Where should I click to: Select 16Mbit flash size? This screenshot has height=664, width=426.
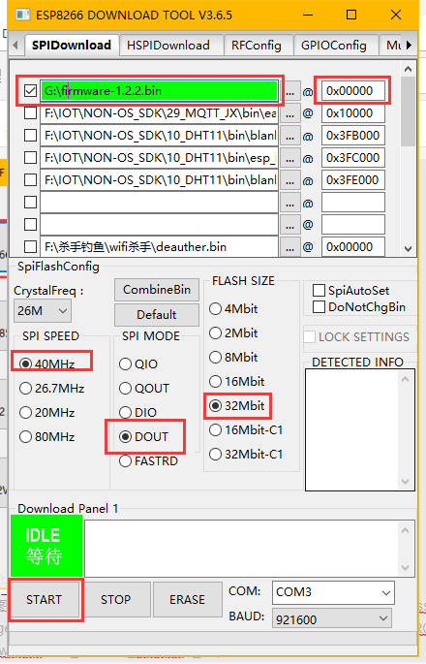pyautogui.click(x=237, y=381)
